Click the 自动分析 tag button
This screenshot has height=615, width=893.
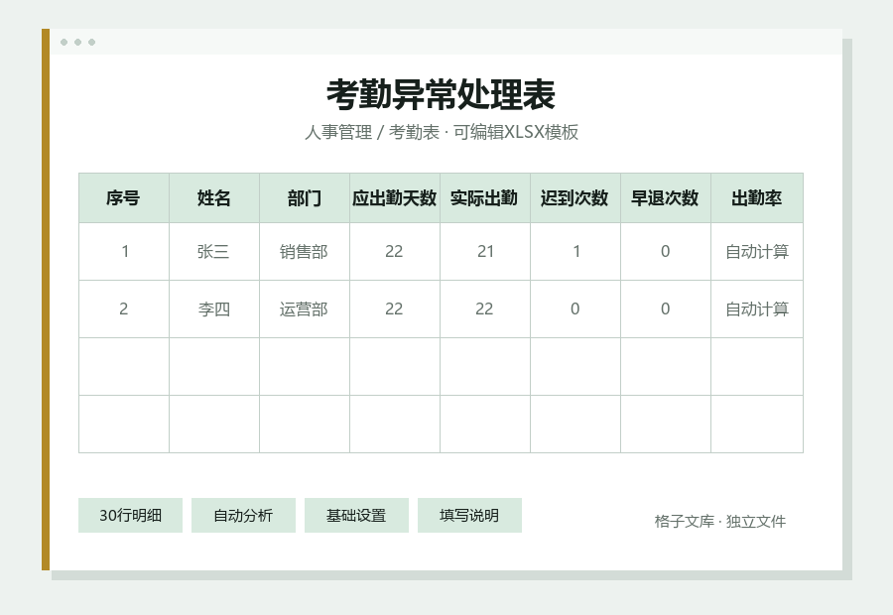click(243, 516)
